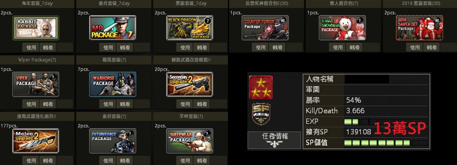Click 觀看 under the Black Dragon Package
Viewport: 457px width, 165px height.
point(202,47)
